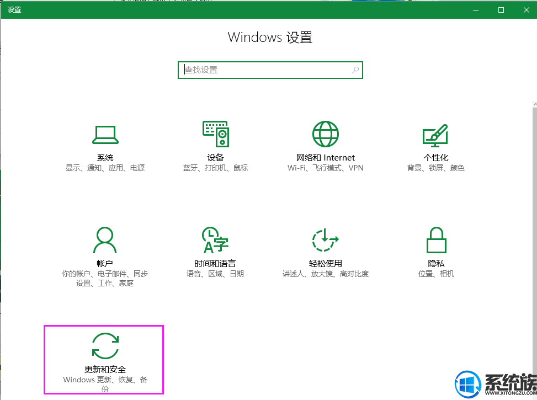Click 语音、区域、日期 description
This screenshot has width=537, height=400.
(x=215, y=274)
